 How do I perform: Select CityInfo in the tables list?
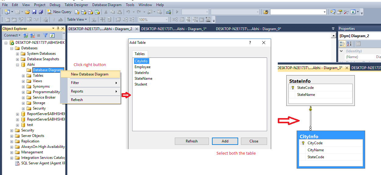pos(141,61)
